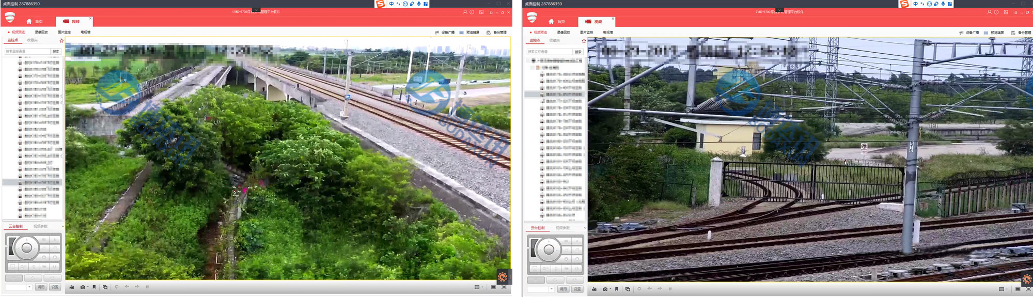
Task: Click 调用 button in left window
Action: pos(41,287)
